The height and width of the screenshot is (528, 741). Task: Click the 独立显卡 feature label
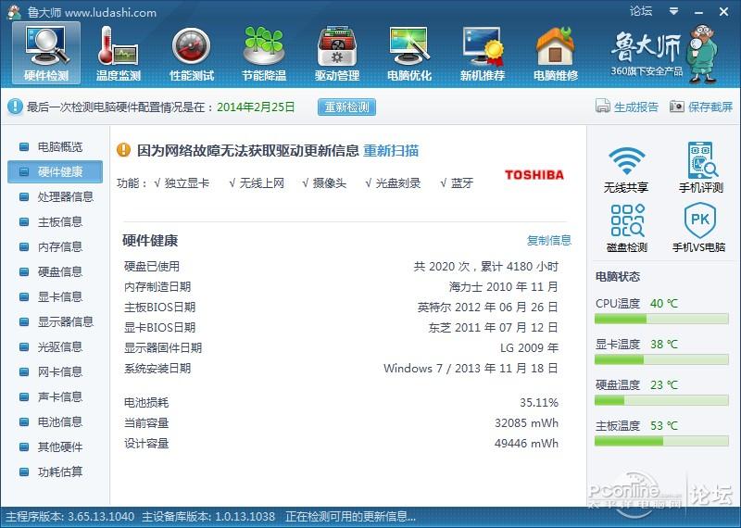click(187, 182)
